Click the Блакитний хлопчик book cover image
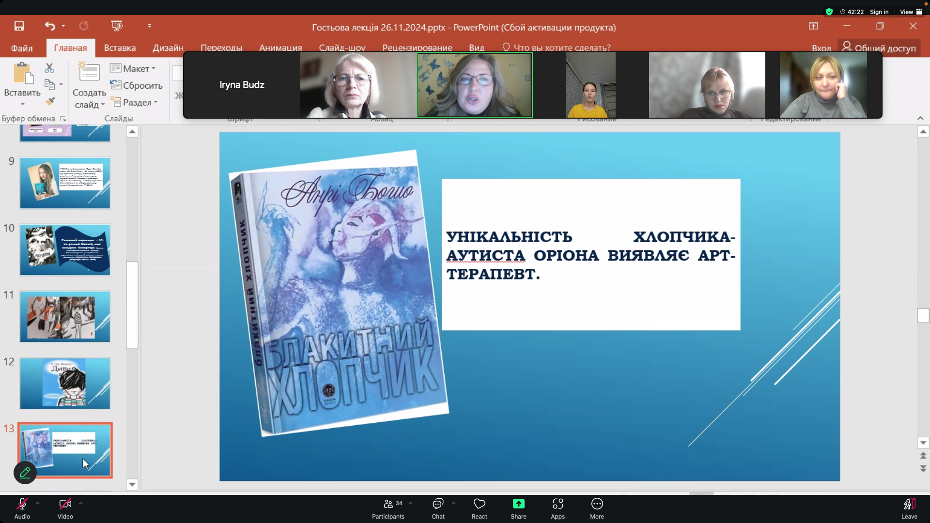The width and height of the screenshot is (930, 523). click(x=339, y=293)
